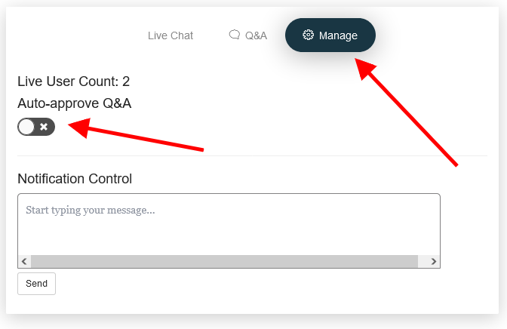Click the left arrow of horizontal scrollbar
This screenshot has width=507, height=329.
tap(24, 261)
